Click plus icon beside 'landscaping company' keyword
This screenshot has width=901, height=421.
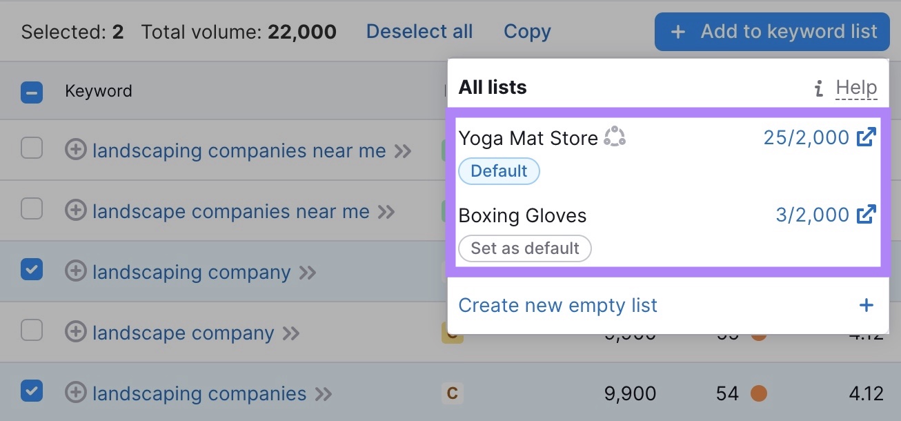pos(75,272)
